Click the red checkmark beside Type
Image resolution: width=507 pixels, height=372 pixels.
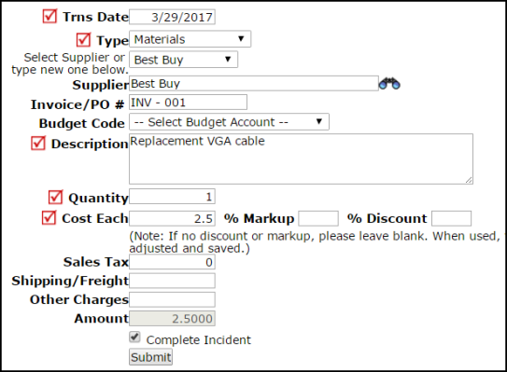[84, 39]
